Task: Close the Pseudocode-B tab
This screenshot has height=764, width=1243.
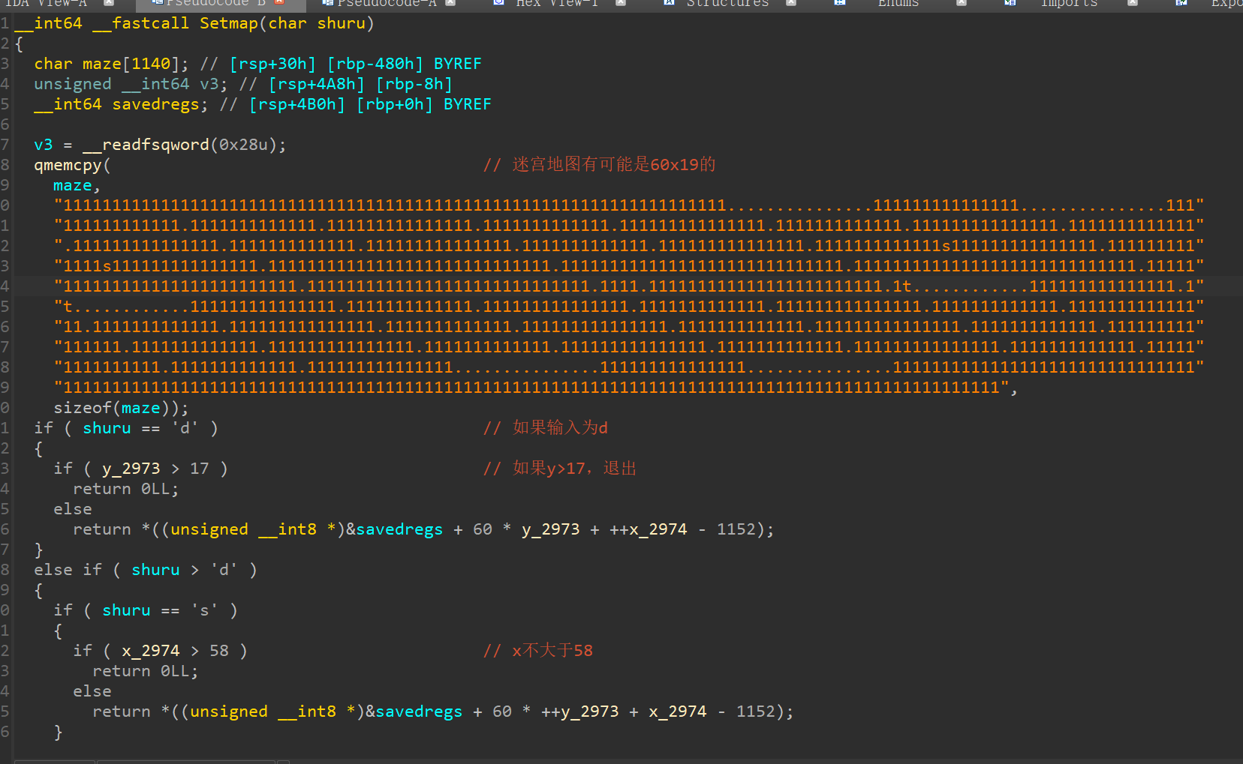Action: pyautogui.click(x=279, y=3)
